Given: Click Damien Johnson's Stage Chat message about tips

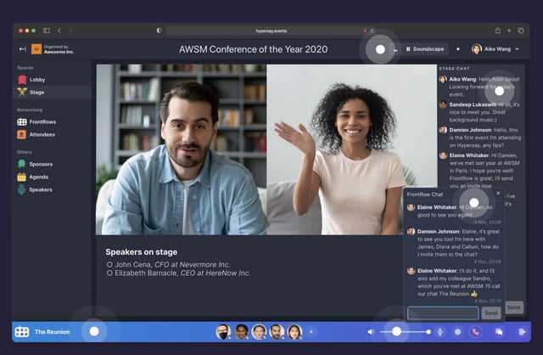Looking at the screenshot, I should [480, 138].
